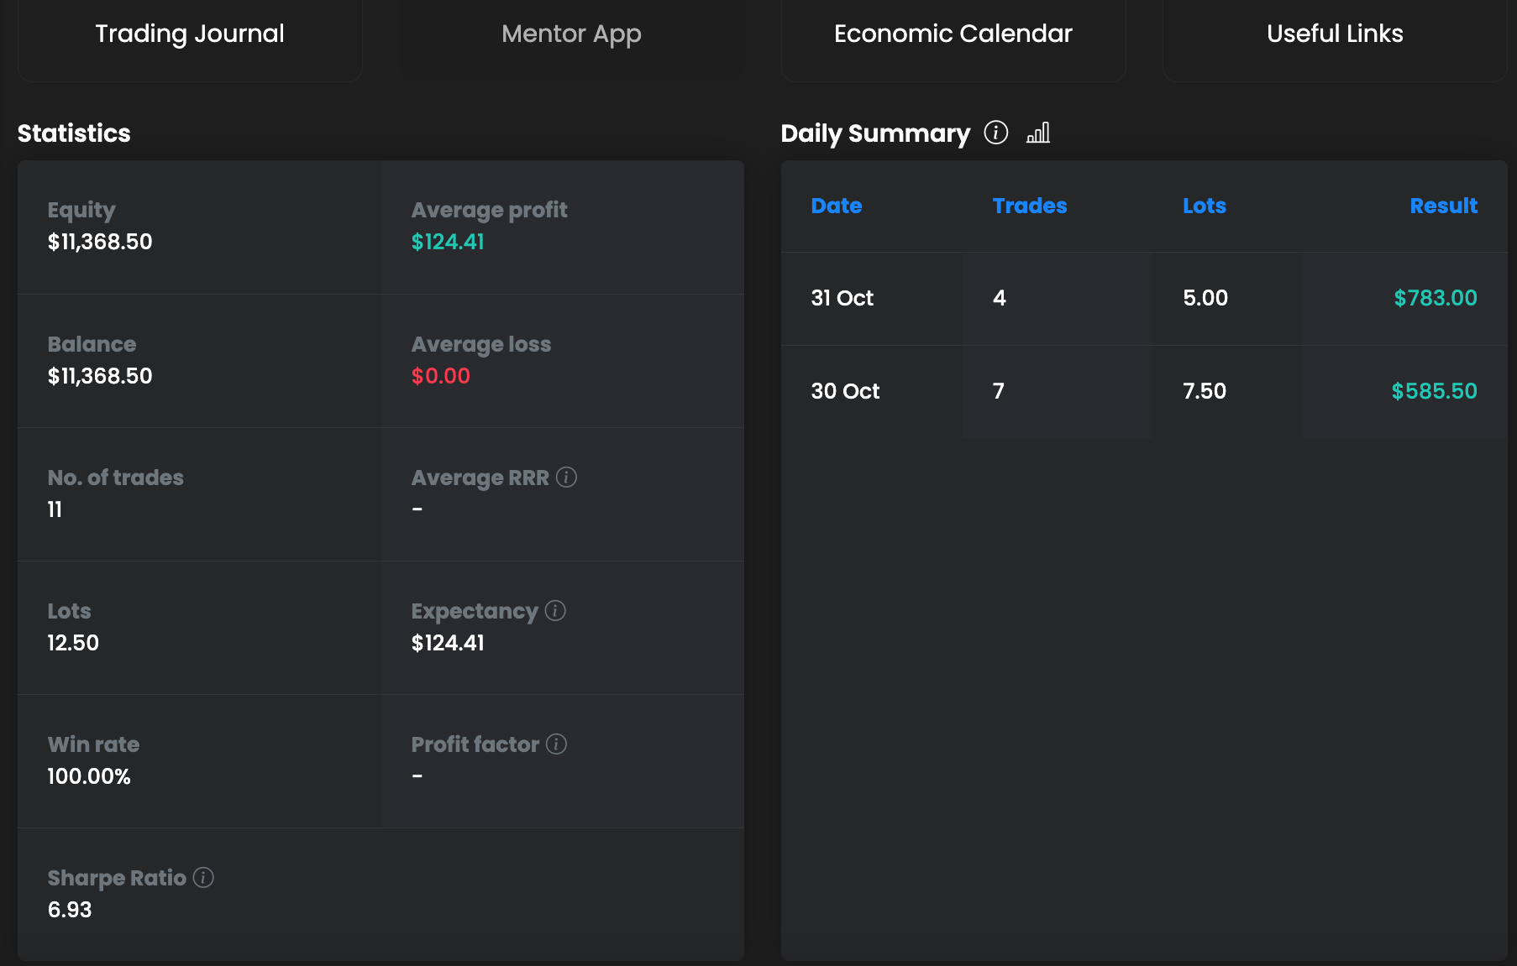The image size is (1517, 966).
Task: Click the Equity $11,368.50 value
Action: tap(100, 243)
